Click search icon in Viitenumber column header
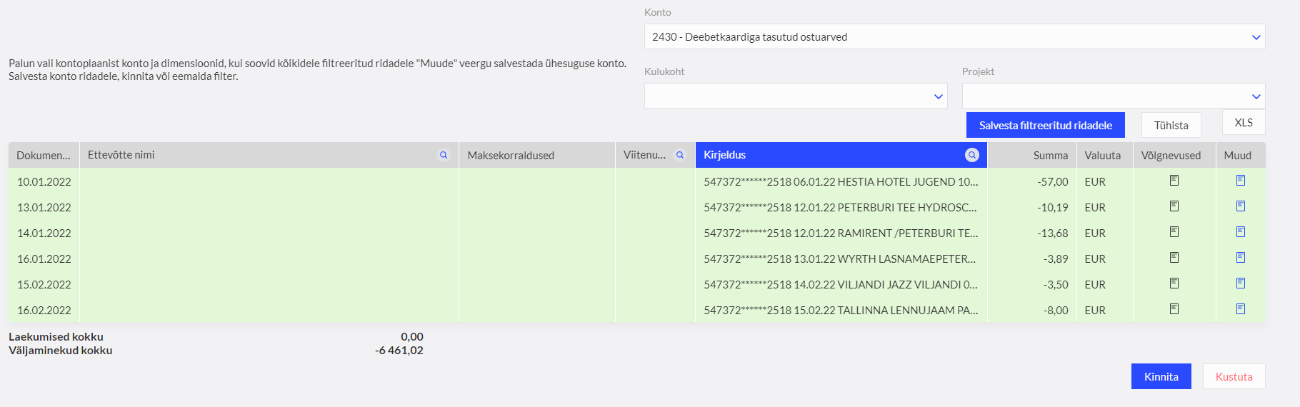Screen dimensions: 1300x407 pyautogui.click(x=680, y=155)
